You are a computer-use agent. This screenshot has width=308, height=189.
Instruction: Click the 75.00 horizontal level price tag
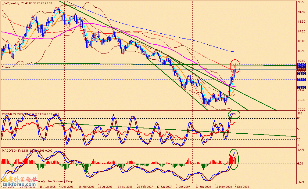point(301,88)
